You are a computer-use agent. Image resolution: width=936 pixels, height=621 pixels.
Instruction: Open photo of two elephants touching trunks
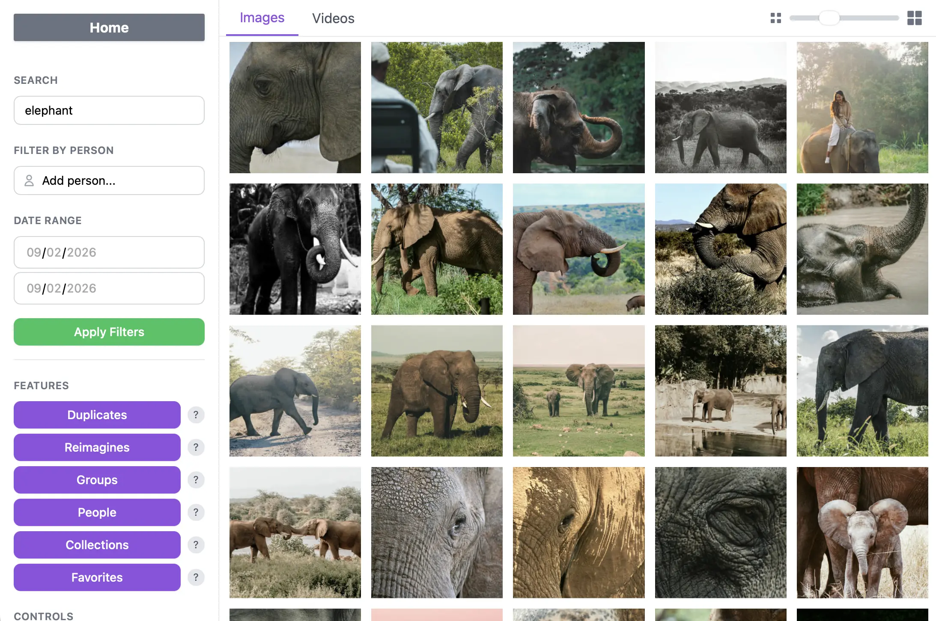(295, 532)
